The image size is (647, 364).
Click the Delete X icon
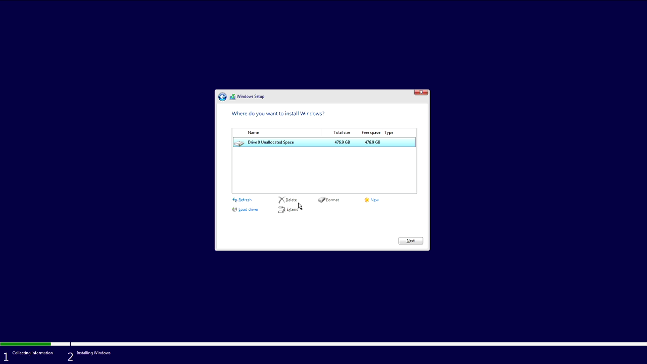pyautogui.click(x=281, y=200)
